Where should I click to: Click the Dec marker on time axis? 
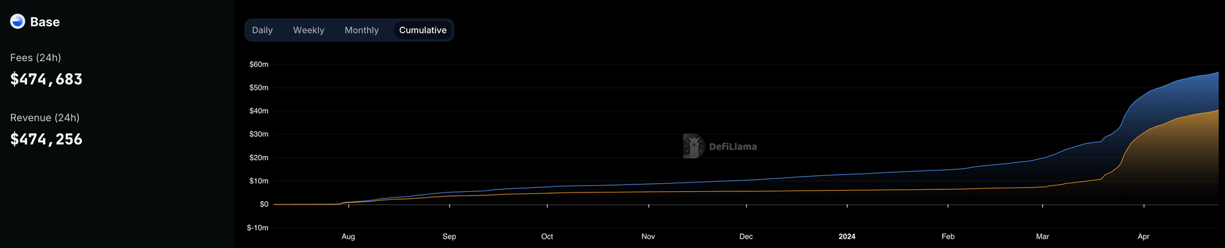[x=746, y=236]
